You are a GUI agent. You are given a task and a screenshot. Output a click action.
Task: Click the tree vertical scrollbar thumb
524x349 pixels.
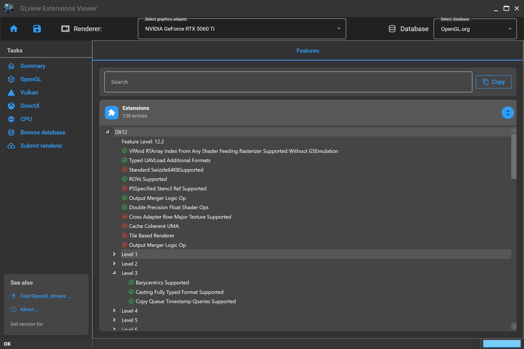tap(514, 157)
